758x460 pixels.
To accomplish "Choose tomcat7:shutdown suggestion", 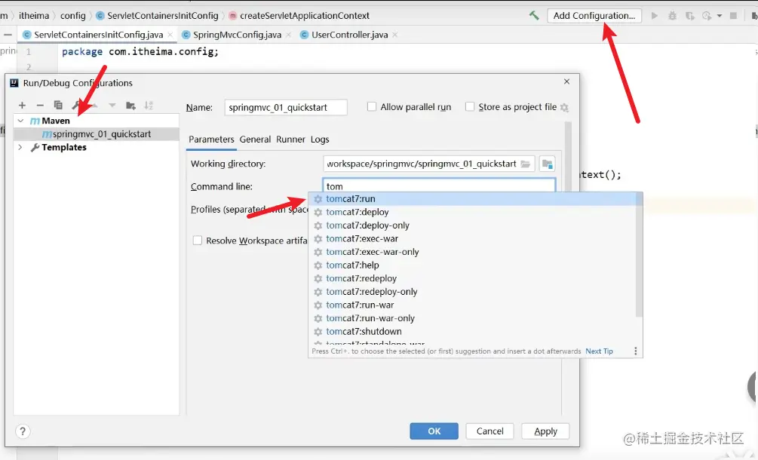I will coord(474,332).
